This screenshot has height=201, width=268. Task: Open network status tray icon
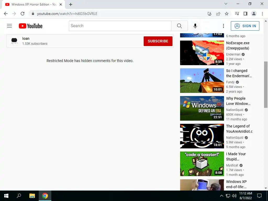(x=228, y=196)
